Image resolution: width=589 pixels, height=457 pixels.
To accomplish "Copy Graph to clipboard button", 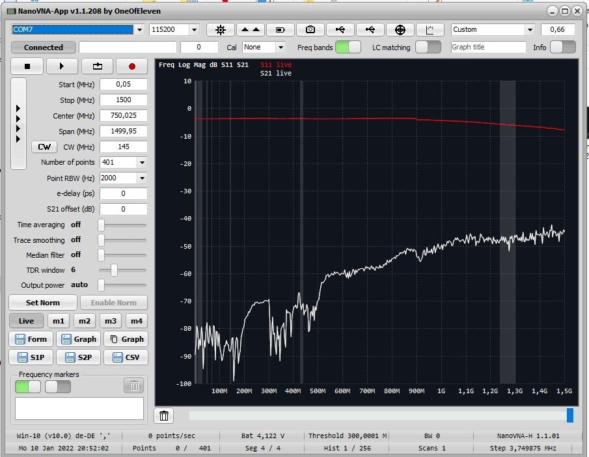I will pyautogui.click(x=126, y=339).
